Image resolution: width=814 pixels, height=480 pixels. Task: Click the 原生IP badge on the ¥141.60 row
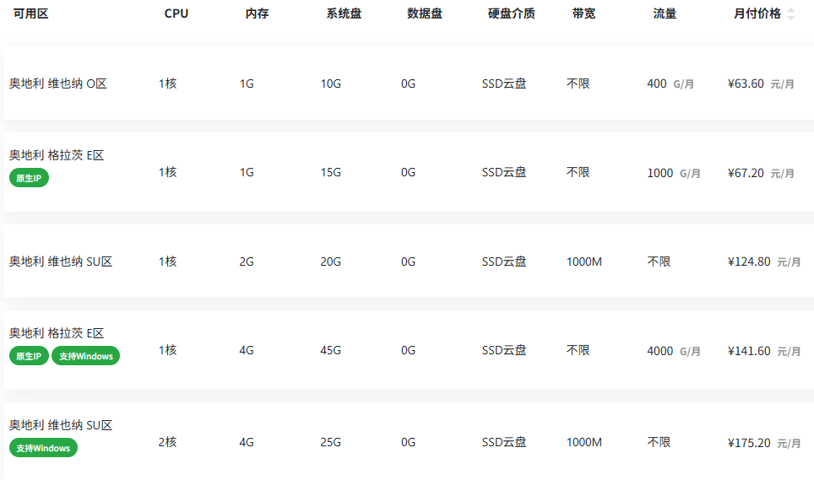29,356
